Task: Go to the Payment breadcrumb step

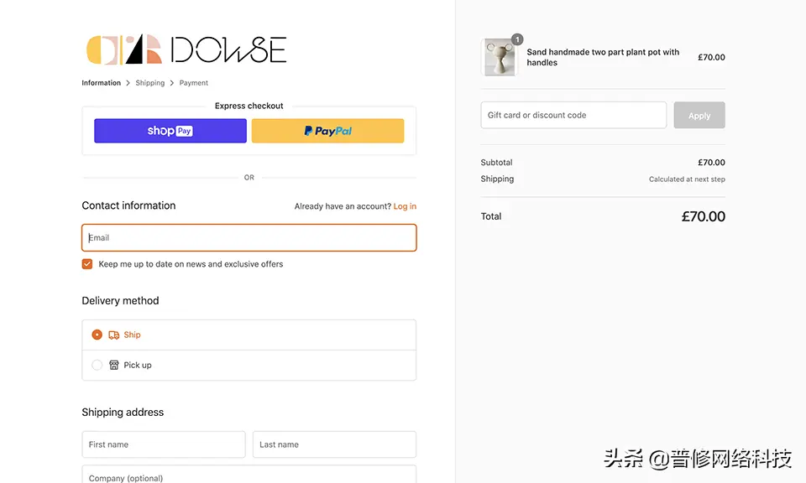Action: (x=194, y=83)
